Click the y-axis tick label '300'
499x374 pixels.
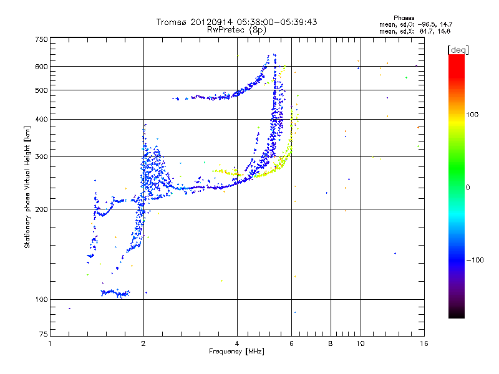(41, 157)
